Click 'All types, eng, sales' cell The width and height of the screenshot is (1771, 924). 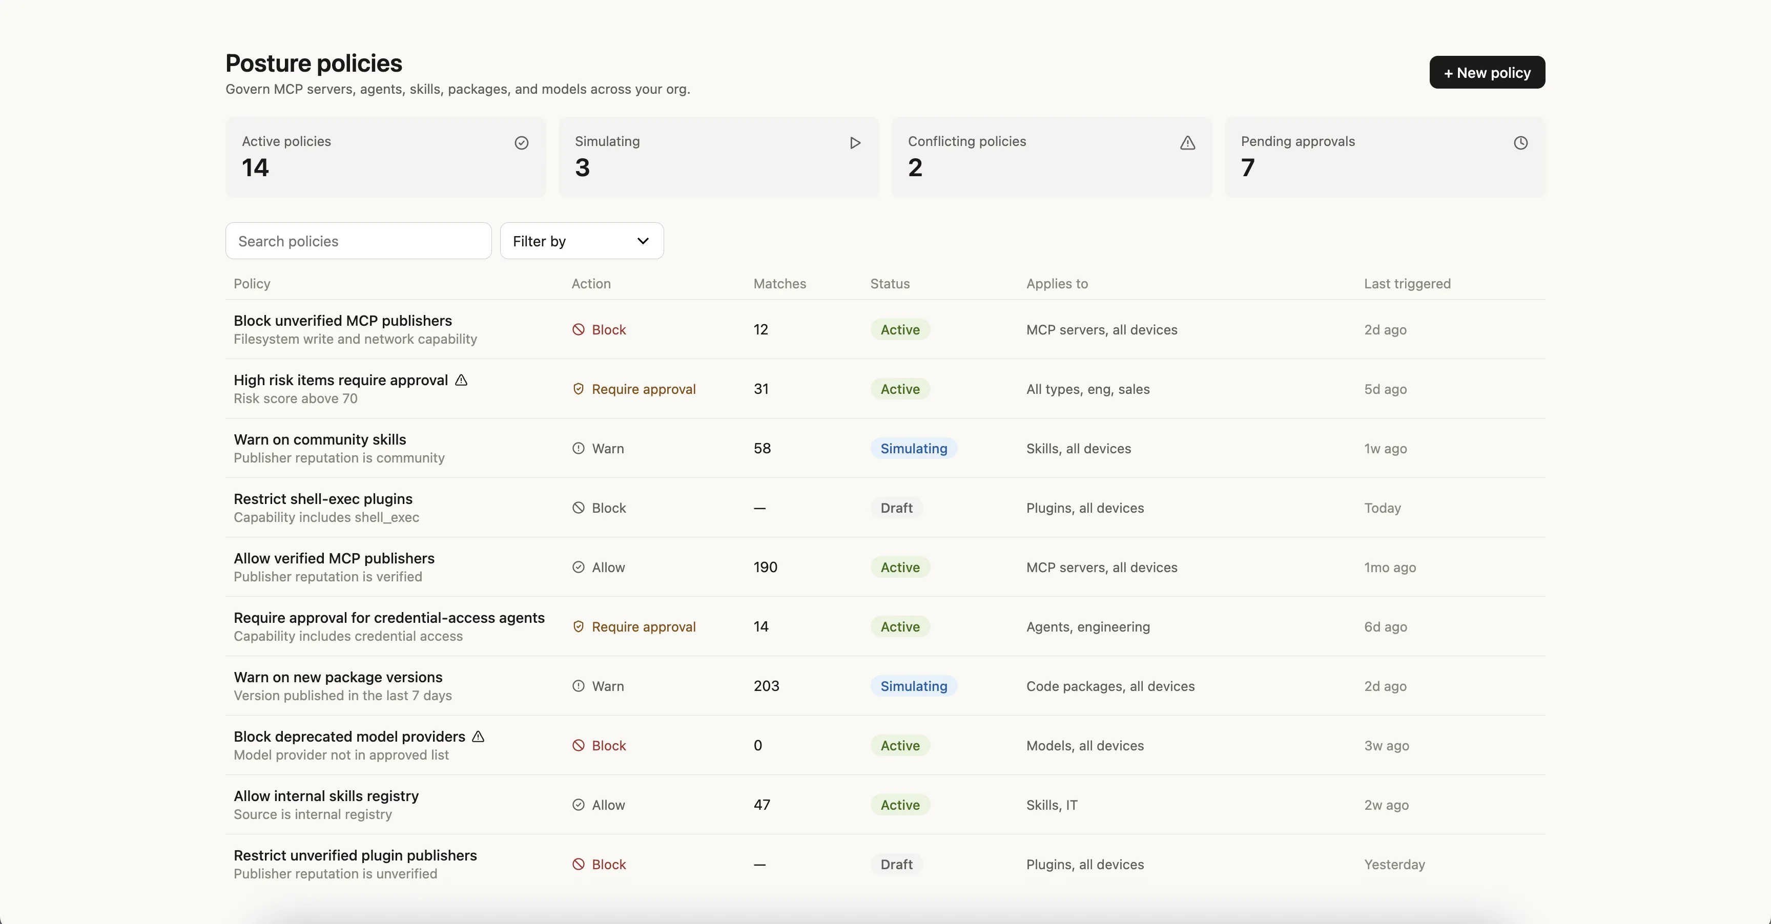click(x=1087, y=389)
